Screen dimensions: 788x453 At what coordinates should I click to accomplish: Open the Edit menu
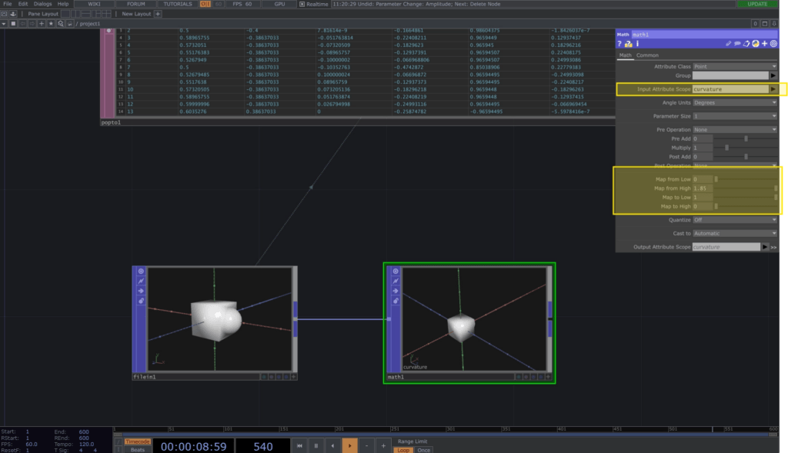click(x=23, y=4)
